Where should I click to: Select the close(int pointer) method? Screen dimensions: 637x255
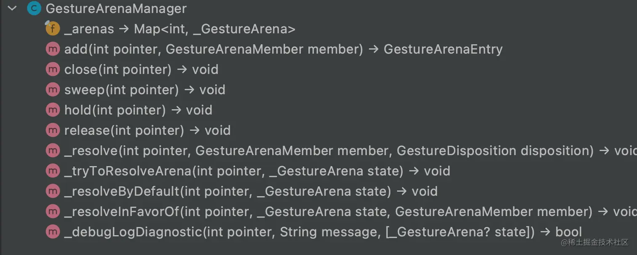[x=141, y=69]
